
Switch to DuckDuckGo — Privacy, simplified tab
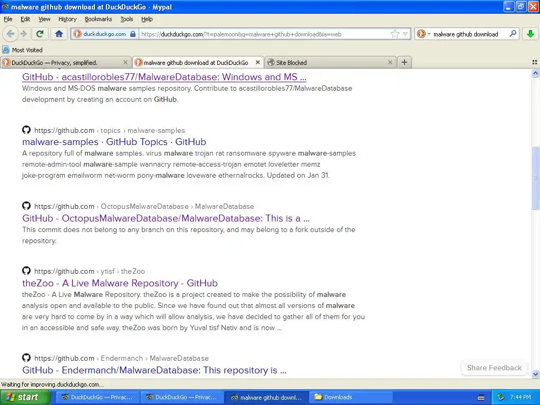pos(65,62)
